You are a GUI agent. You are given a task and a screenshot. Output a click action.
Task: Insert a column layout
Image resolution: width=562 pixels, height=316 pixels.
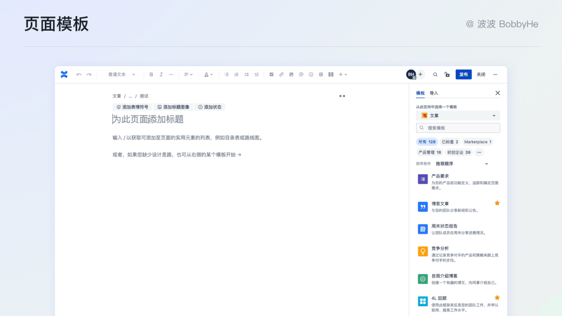point(331,74)
